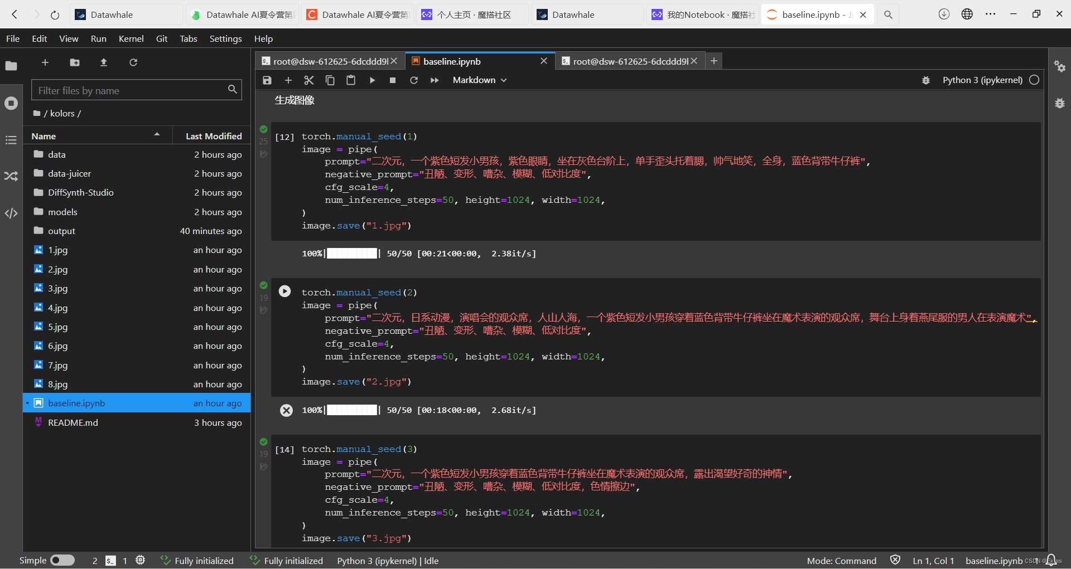Viewport: 1071px width, 569px height.
Task: Click browser back arrow
Action: [x=15, y=14]
